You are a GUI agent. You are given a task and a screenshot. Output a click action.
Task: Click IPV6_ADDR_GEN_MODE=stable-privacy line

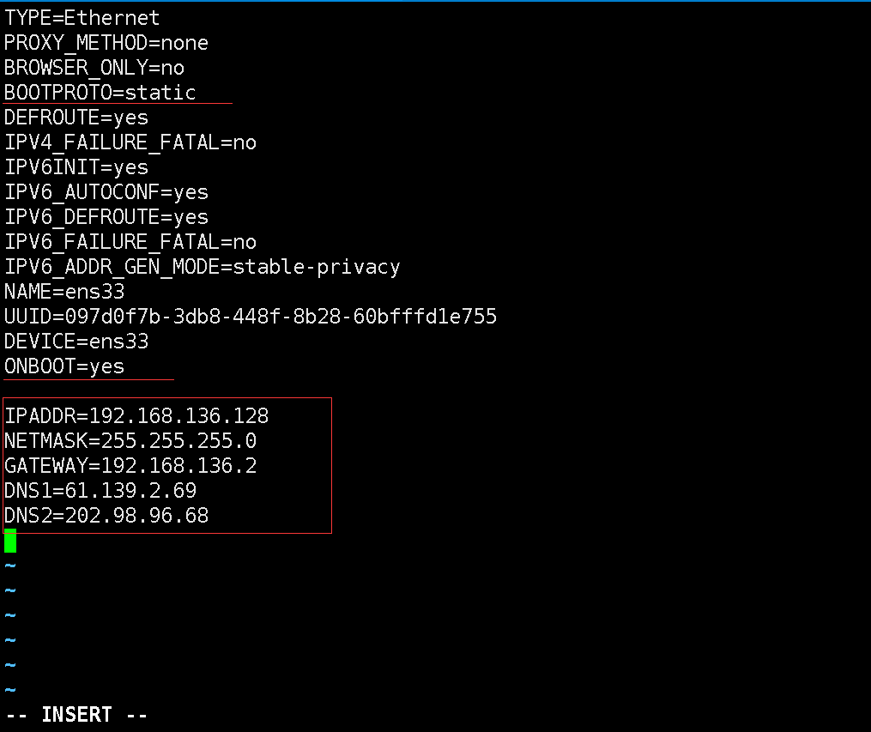[203, 267]
